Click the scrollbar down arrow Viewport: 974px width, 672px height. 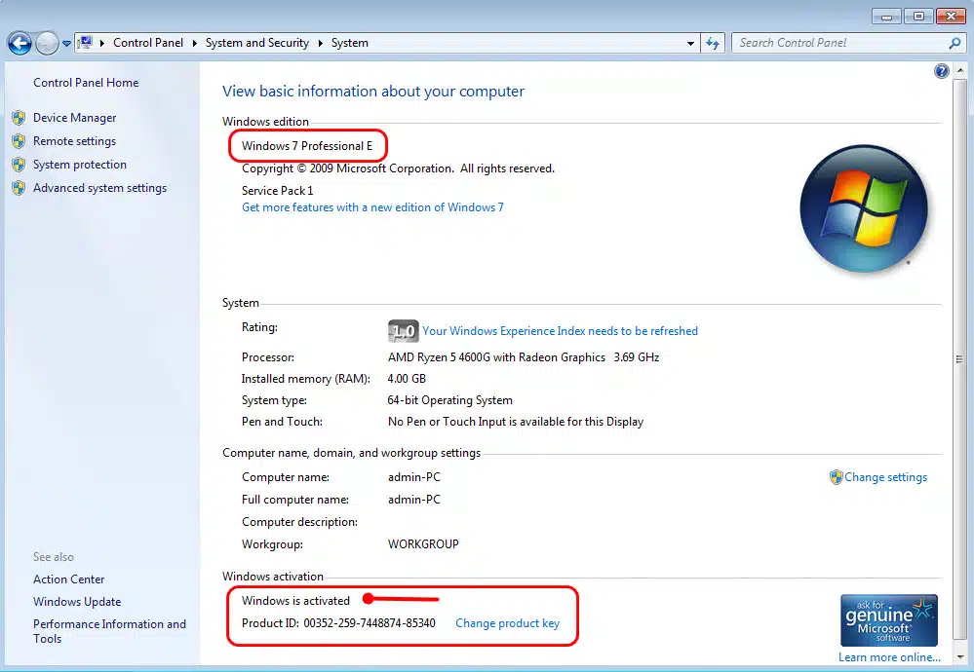point(960,656)
